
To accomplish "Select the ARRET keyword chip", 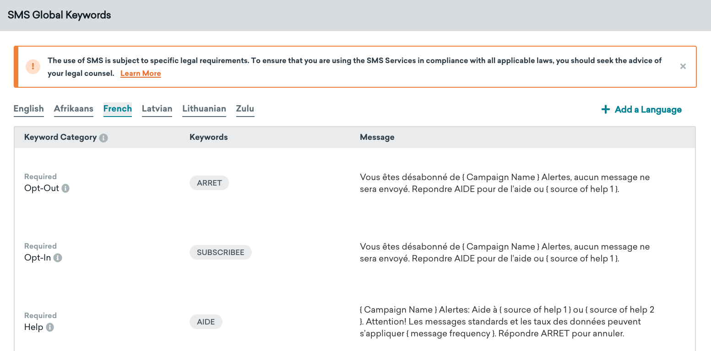I will pyautogui.click(x=209, y=183).
